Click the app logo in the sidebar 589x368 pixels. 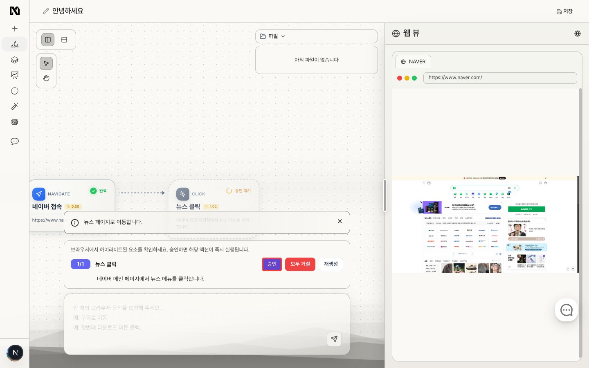tap(15, 11)
